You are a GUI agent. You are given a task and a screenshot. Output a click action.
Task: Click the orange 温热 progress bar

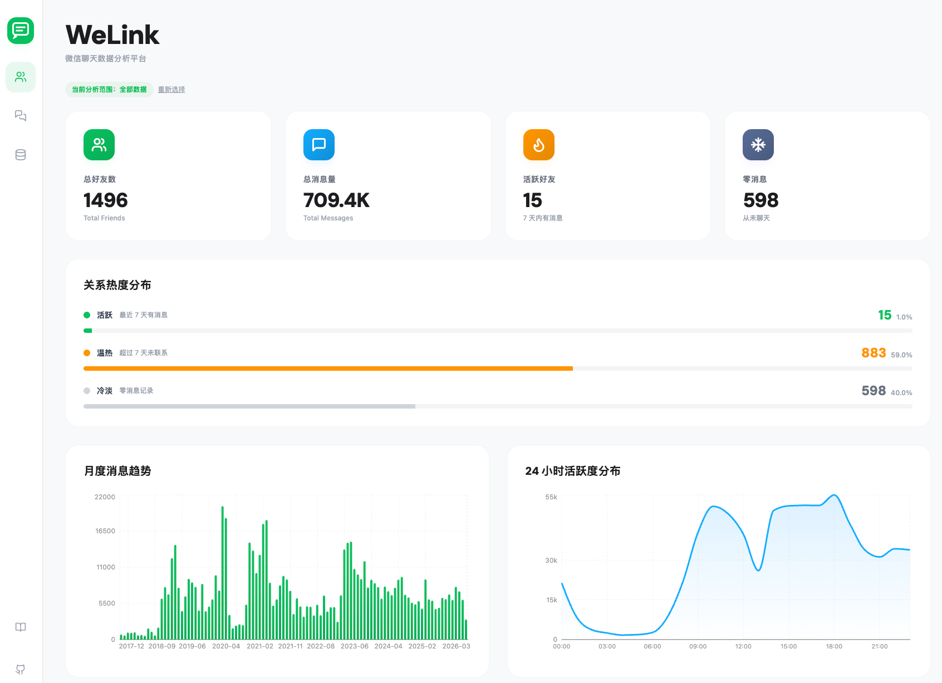click(328, 368)
